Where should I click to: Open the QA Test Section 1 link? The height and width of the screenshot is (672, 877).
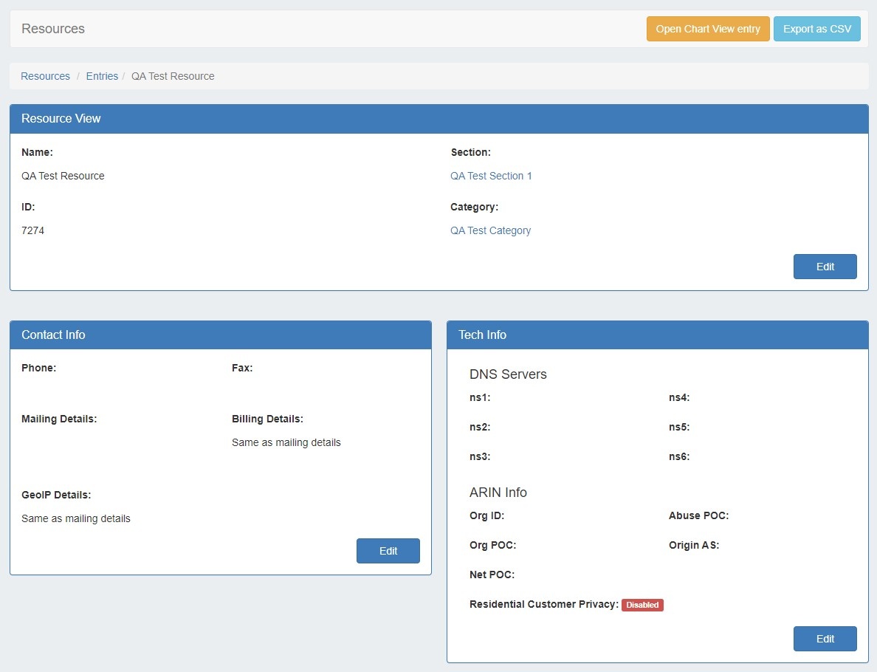[491, 176]
